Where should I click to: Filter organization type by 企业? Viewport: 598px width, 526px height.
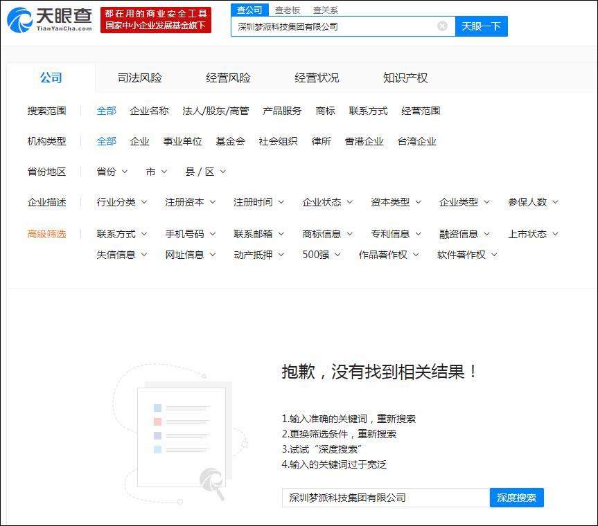point(139,141)
